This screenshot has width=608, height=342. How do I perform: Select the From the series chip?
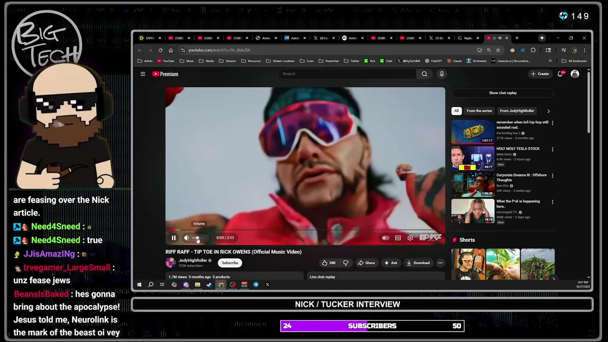click(x=479, y=111)
